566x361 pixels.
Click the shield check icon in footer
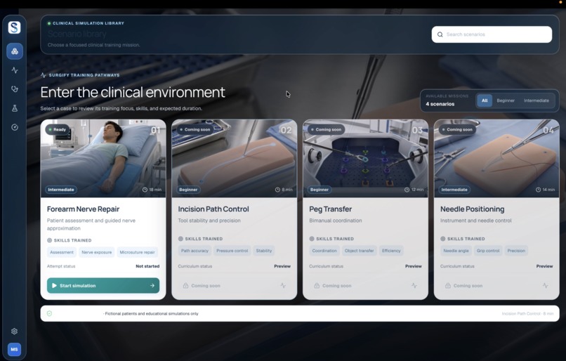49,313
